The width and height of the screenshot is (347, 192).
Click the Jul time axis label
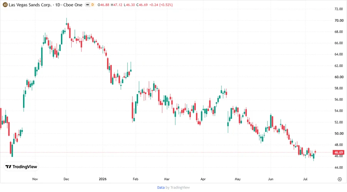(305, 179)
